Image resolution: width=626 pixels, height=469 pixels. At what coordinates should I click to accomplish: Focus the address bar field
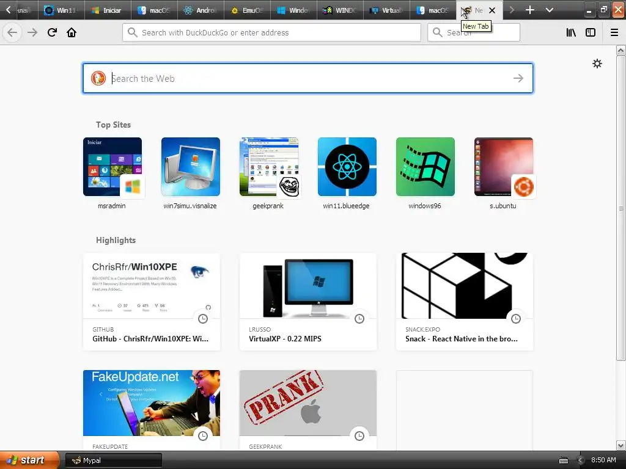coord(271,32)
